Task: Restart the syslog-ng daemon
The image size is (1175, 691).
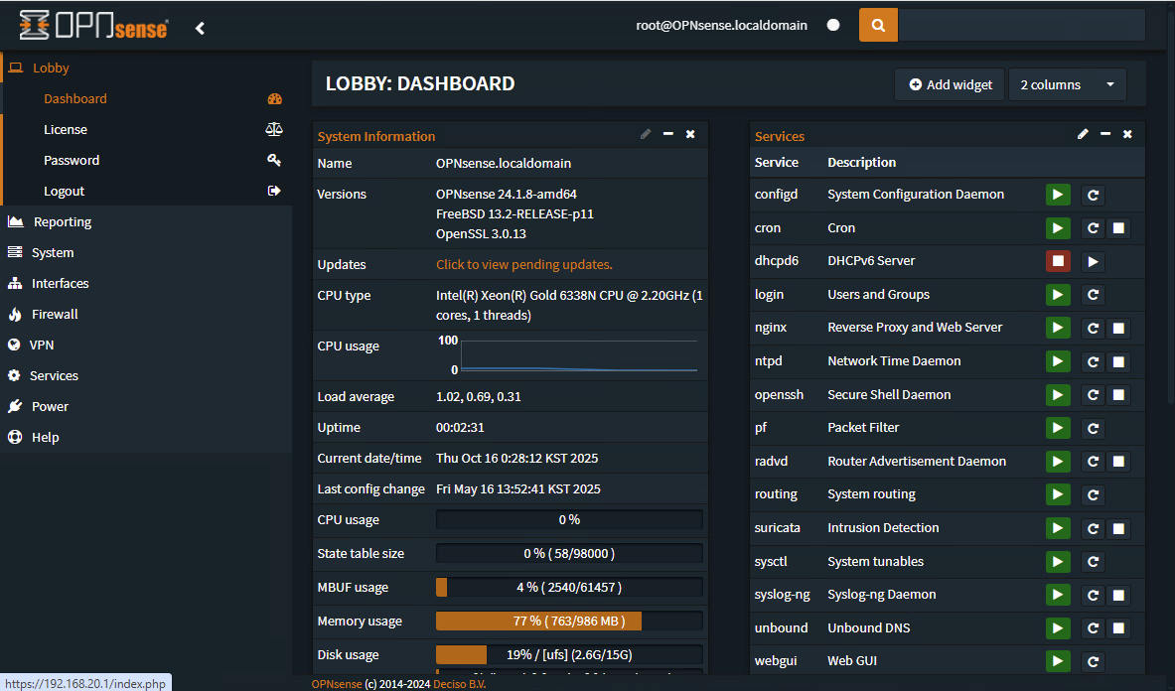Action: 1093,595
